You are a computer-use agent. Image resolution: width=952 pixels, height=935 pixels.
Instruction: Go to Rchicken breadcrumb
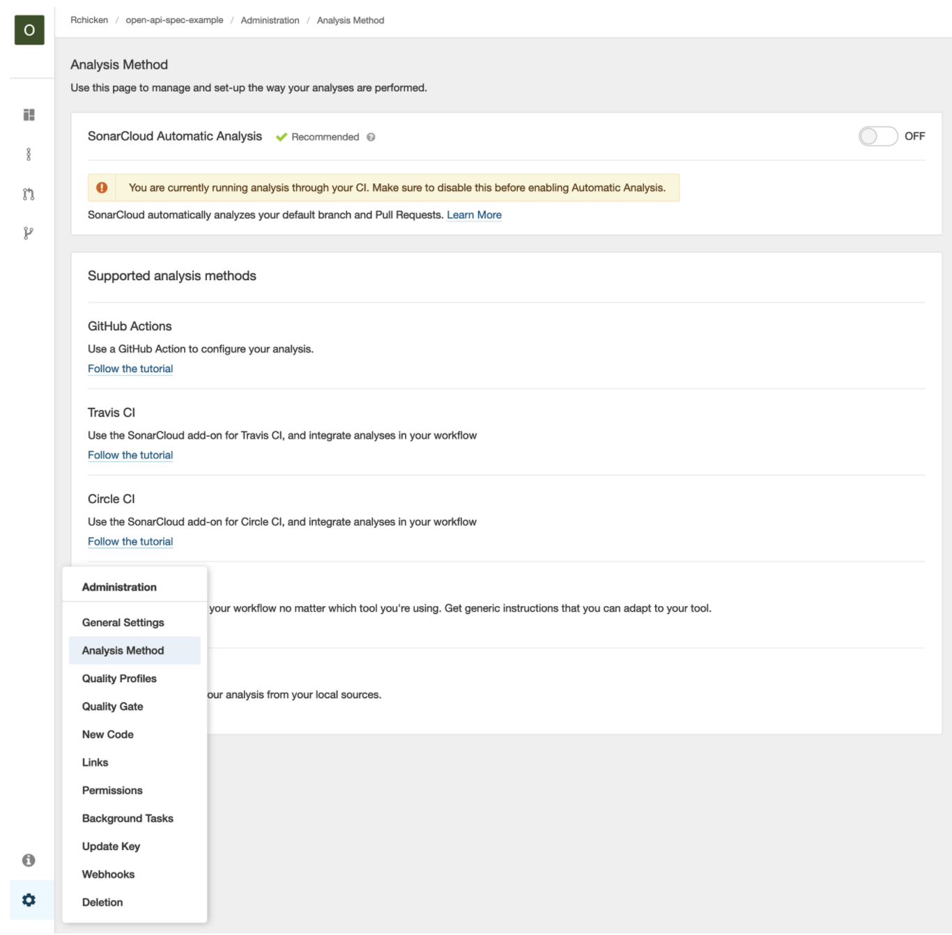pyautogui.click(x=89, y=20)
